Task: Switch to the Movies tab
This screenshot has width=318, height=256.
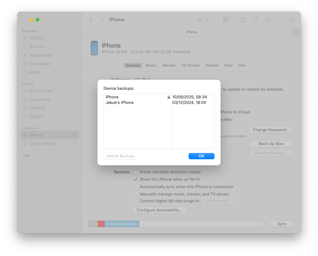Action: click(x=169, y=65)
